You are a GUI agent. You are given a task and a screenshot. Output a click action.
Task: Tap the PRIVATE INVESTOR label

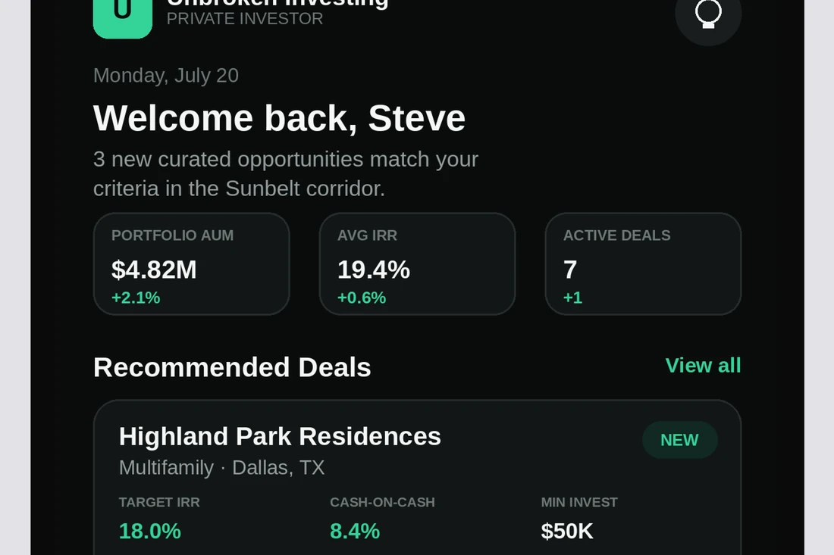pyautogui.click(x=245, y=19)
